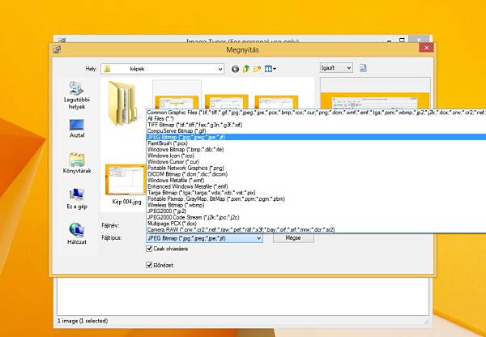
Task: Select Wireless Bitmap (*.wbmp)
Action: pos(316,205)
